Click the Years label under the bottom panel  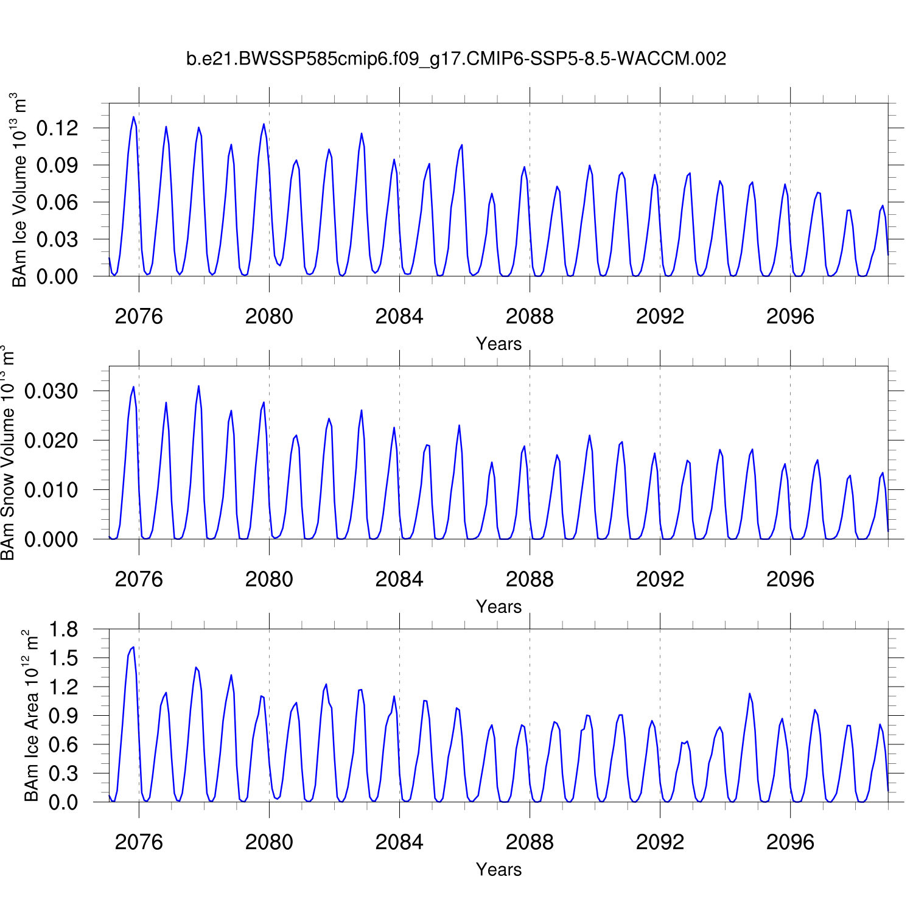click(498, 870)
